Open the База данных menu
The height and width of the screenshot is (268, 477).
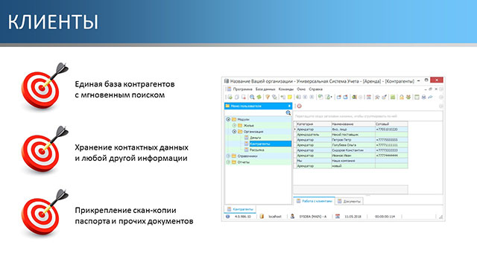pos(265,89)
